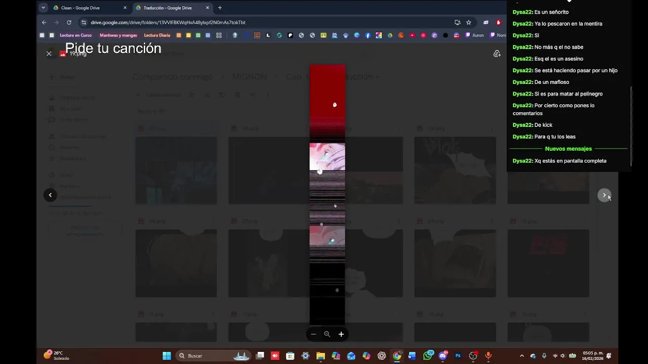Click chat message 'Es un señorito'
This screenshot has width=648, height=364.
click(x=551, y=12)
